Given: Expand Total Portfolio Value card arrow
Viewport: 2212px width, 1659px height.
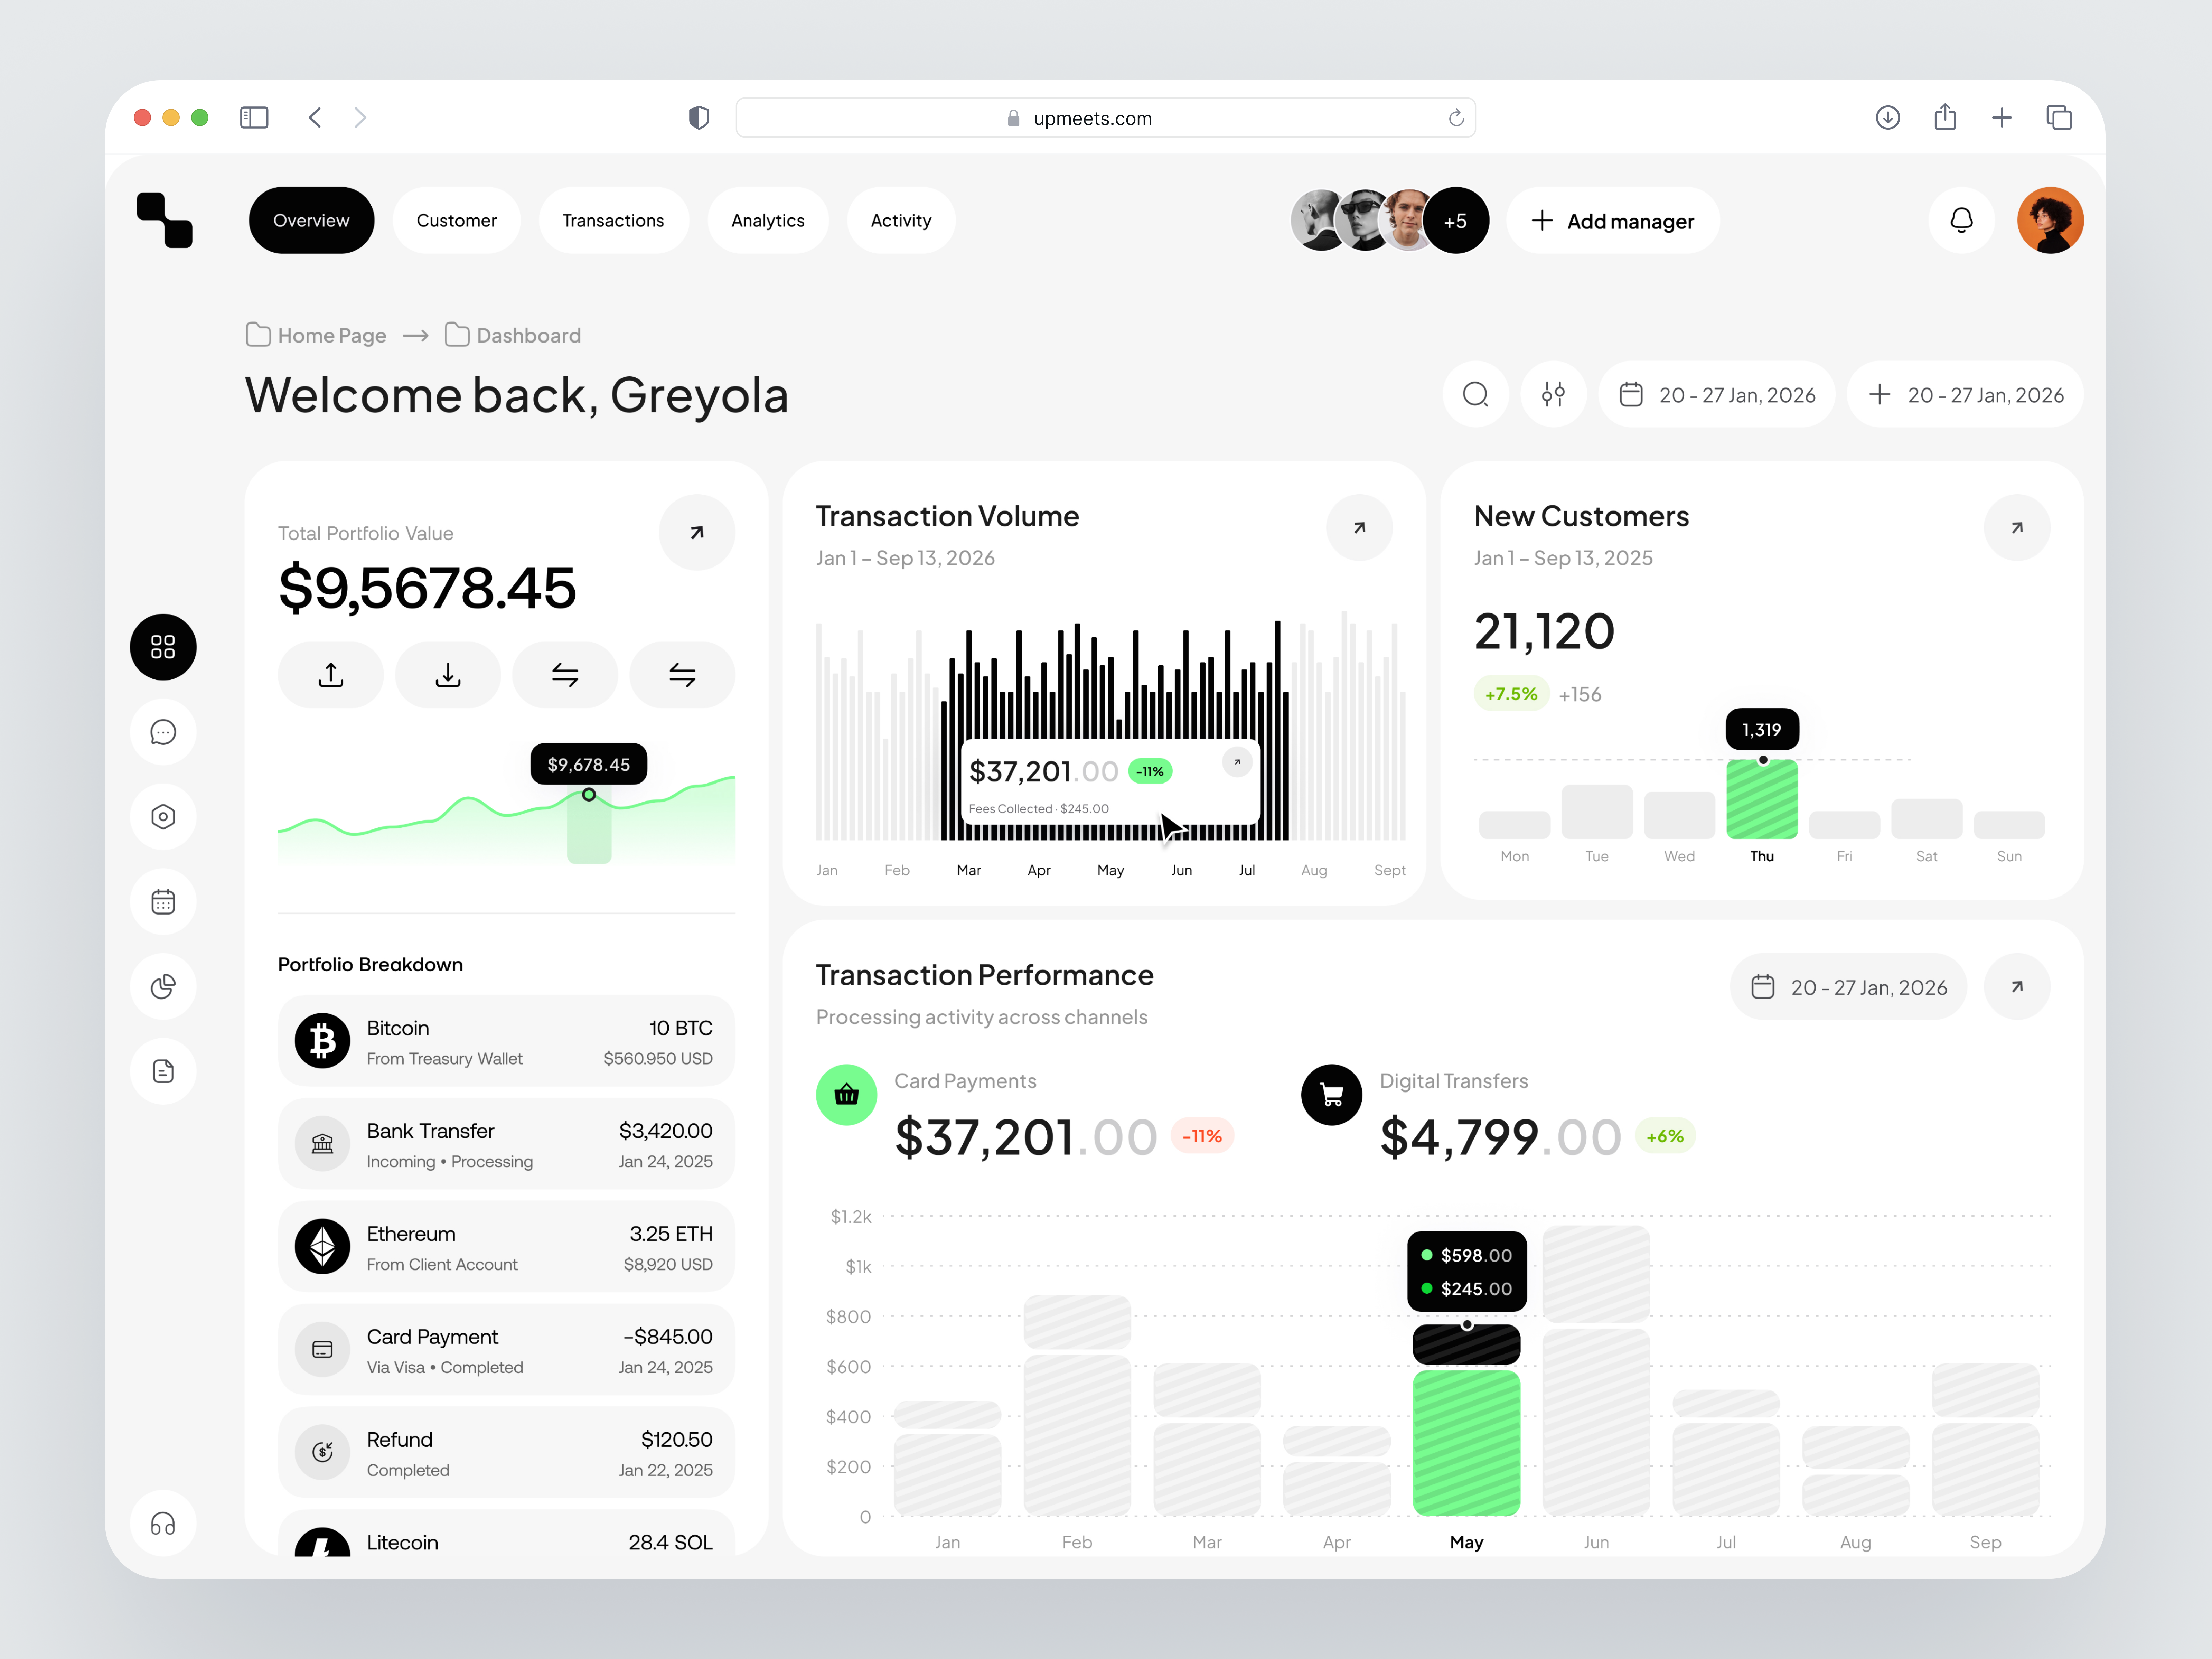Looking at the screenshot, I should (697, 532).
